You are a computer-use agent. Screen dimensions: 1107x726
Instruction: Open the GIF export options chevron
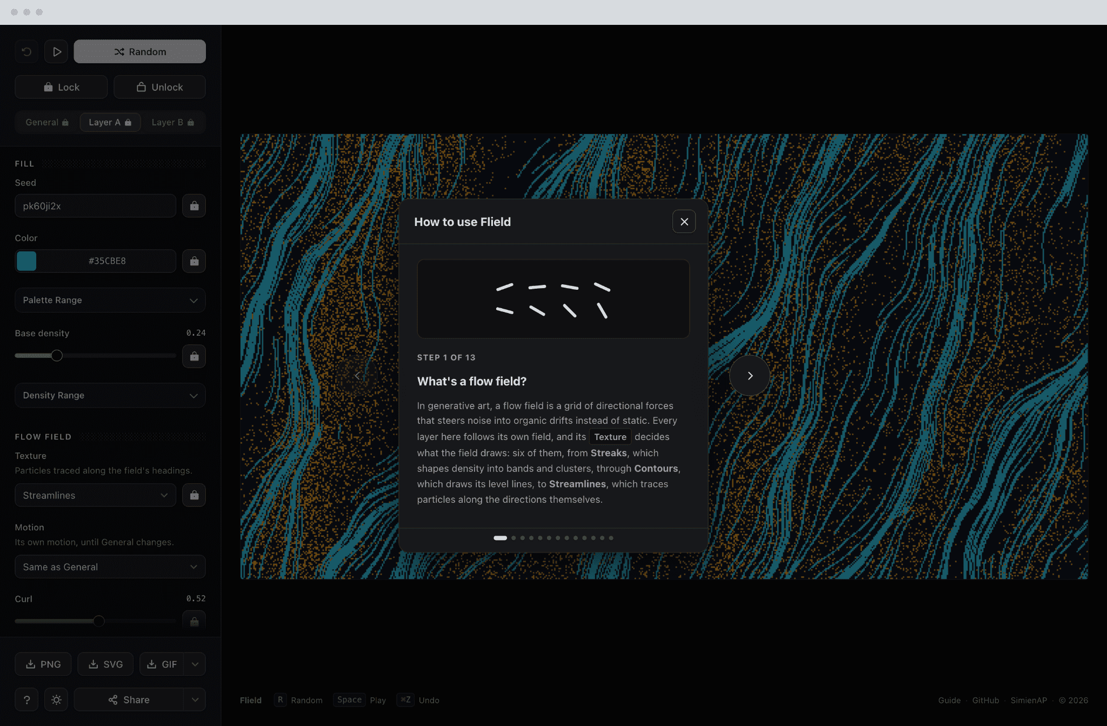(x=195, y=664)
